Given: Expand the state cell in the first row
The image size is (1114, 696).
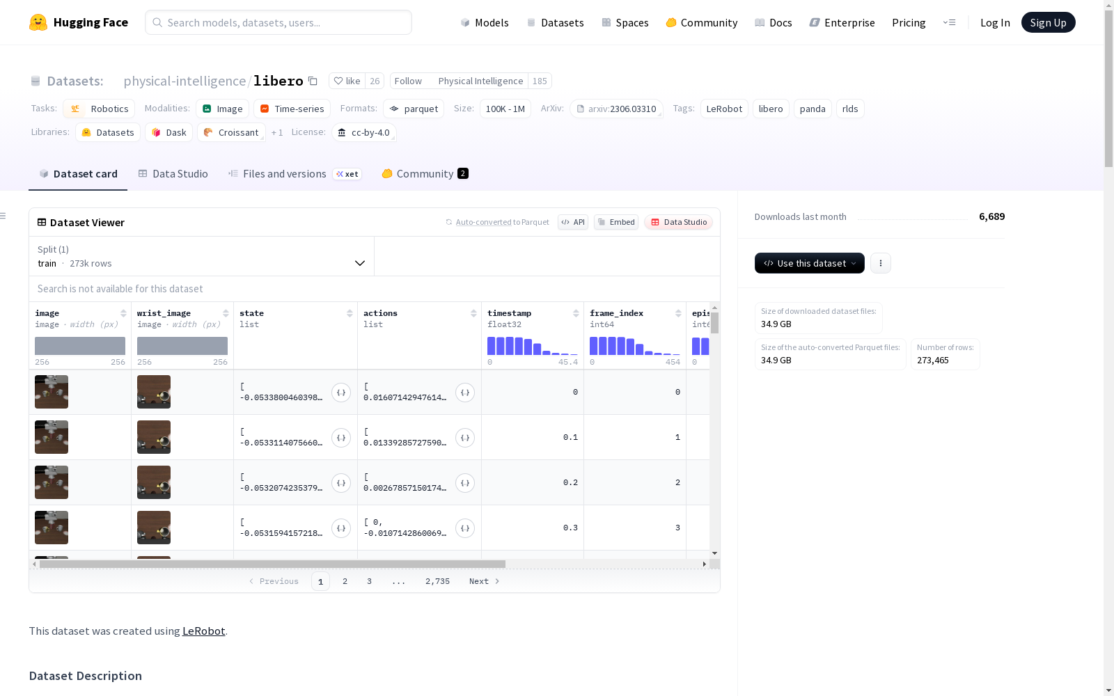Looking at the screenshot, I should point(340,393).
